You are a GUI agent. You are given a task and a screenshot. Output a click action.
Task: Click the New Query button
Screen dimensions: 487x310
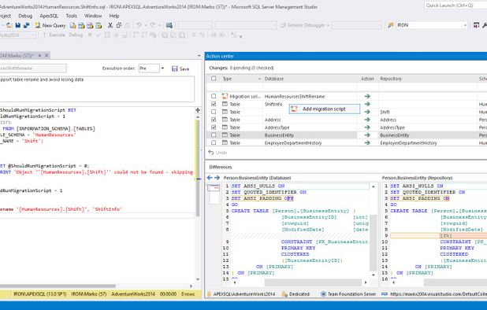[x=50, y=25]
